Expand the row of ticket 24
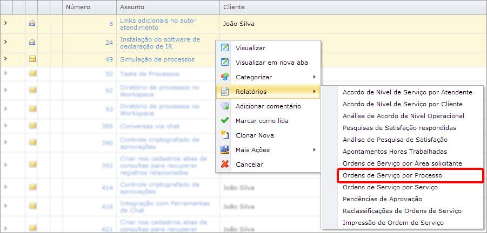Image resolution: width=487 pixels, height=233 pixels. [5, 42]
